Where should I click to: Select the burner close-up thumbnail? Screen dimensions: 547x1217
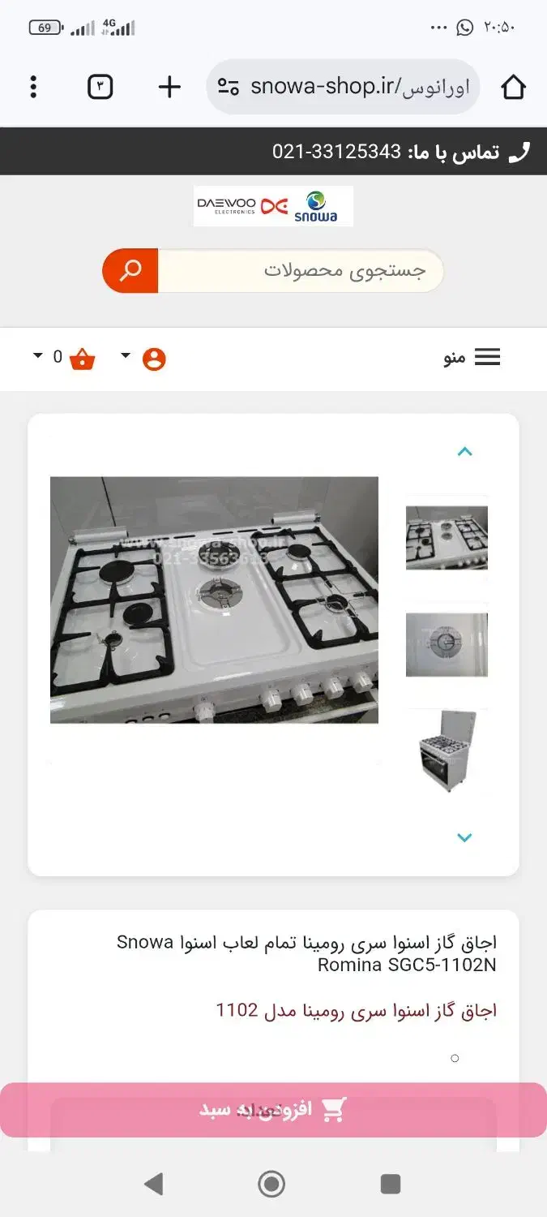point(447,645)
